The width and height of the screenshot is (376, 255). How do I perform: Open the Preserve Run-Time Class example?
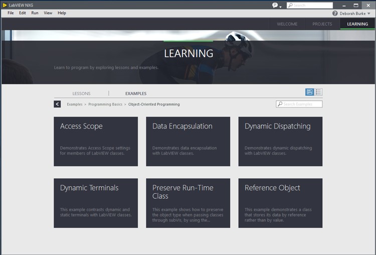pos(188,203)
